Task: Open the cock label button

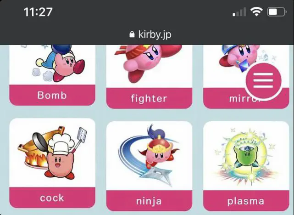Action: pyautogui.click(x=52, y=198)
